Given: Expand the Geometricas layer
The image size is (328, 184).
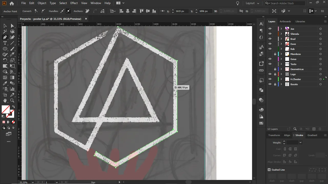Looking at the screenshot, I should coord(281,69).
